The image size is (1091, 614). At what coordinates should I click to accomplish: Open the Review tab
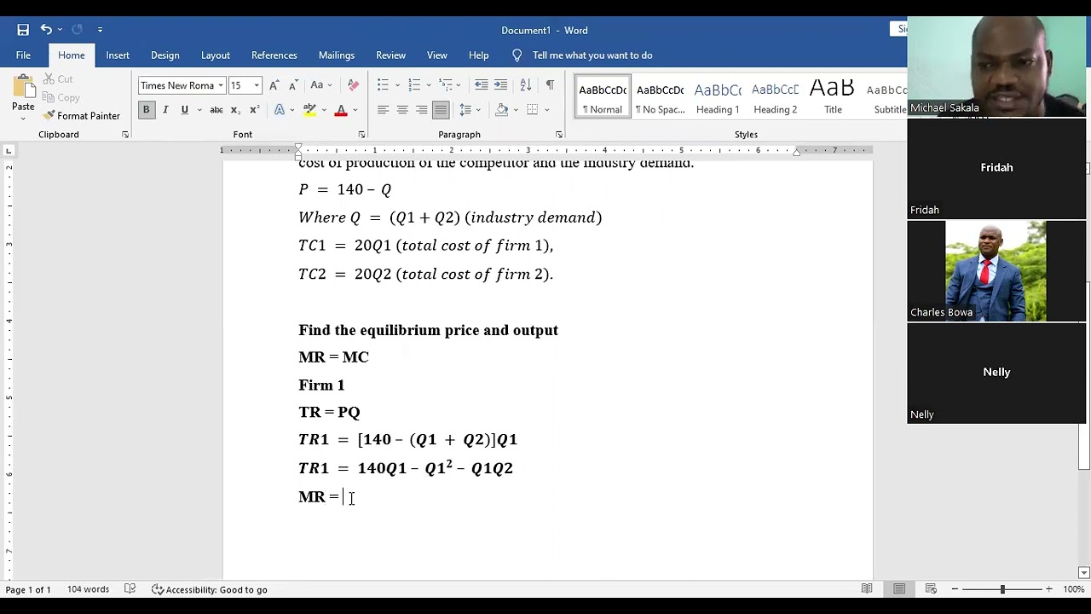pos(391,55)
